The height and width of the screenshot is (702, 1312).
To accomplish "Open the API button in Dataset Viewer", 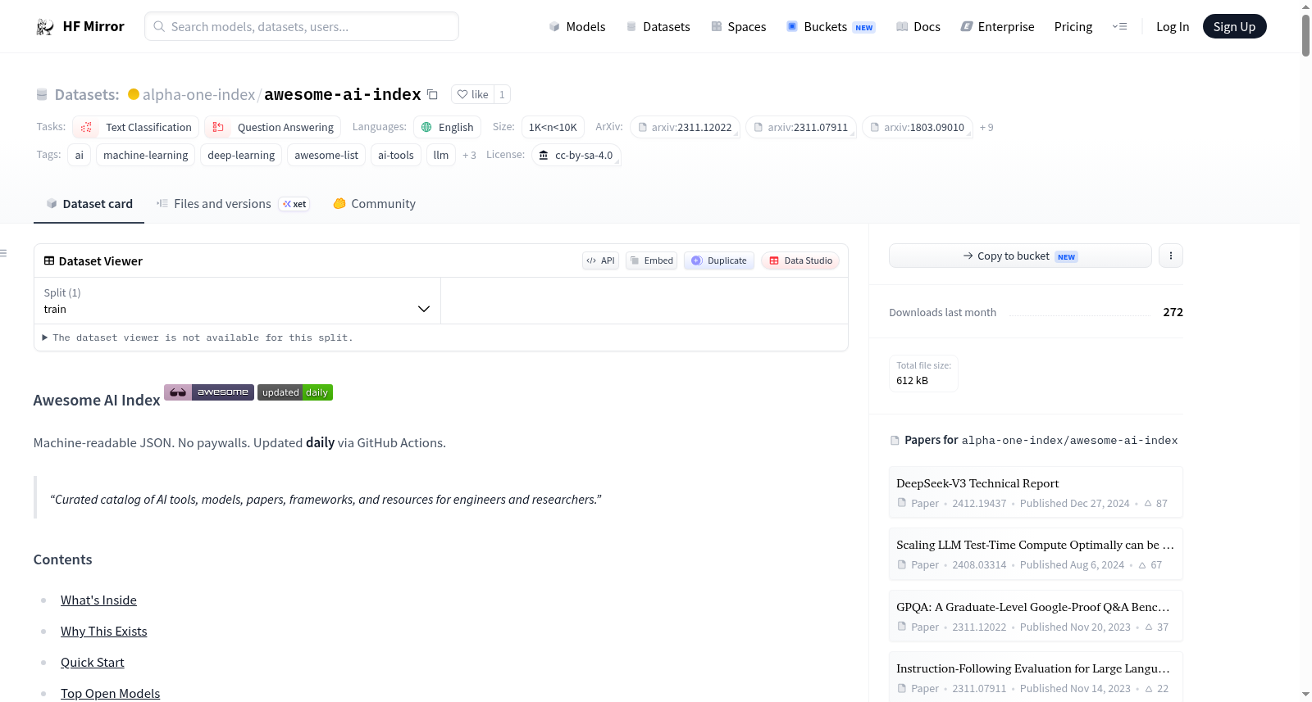I will [x=600, y=260].
